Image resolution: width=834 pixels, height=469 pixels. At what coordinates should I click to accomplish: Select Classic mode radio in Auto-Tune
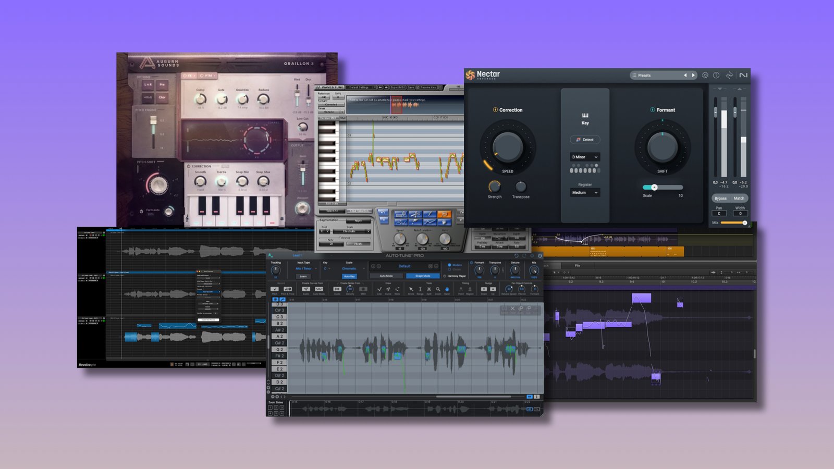[449, 269]
